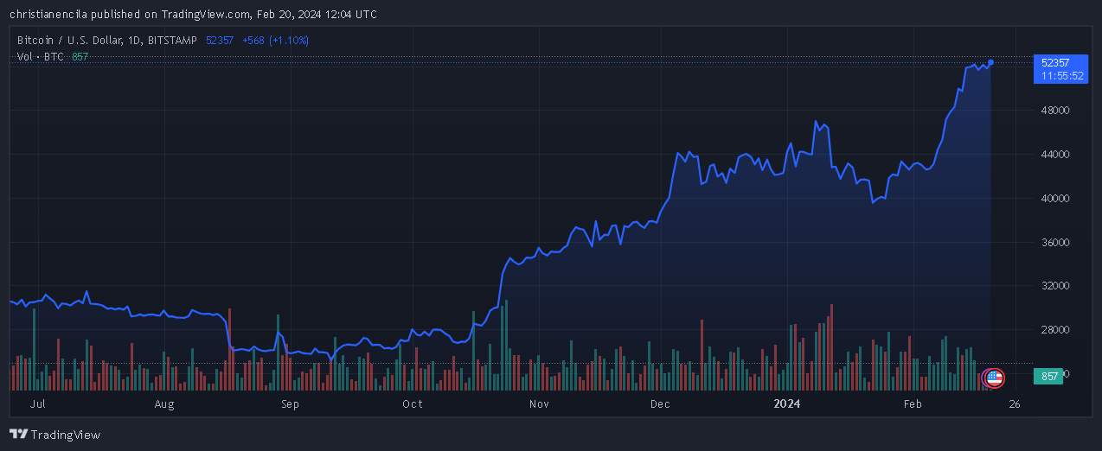1102x451 pixels.
Task: Click the 48000 price scale label
Action: pyautogui.click(x=1055, y=111)
